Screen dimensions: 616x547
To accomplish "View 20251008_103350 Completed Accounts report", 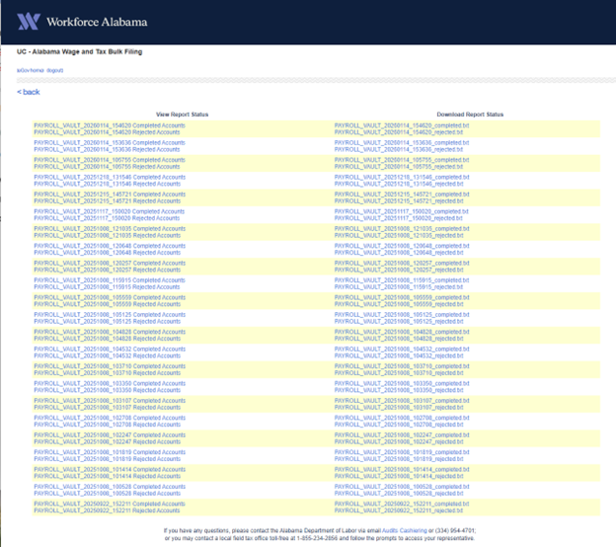I will tap(110, 383).
